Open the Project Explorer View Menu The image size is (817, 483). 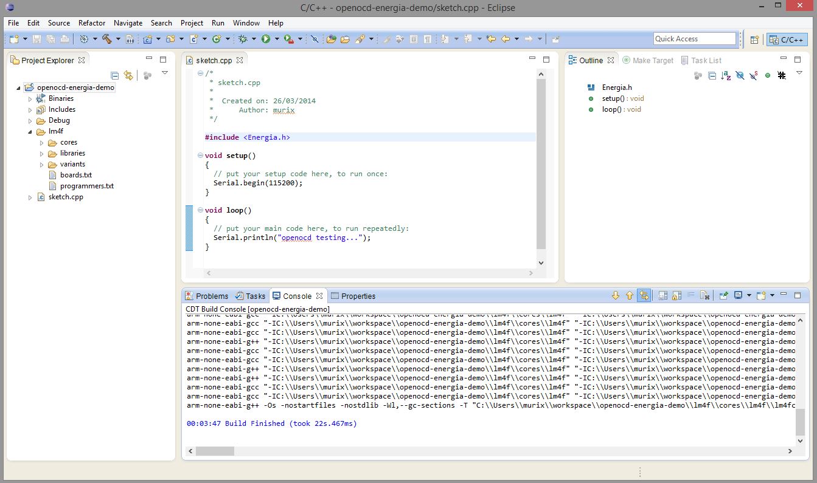[x=164, y=74]
